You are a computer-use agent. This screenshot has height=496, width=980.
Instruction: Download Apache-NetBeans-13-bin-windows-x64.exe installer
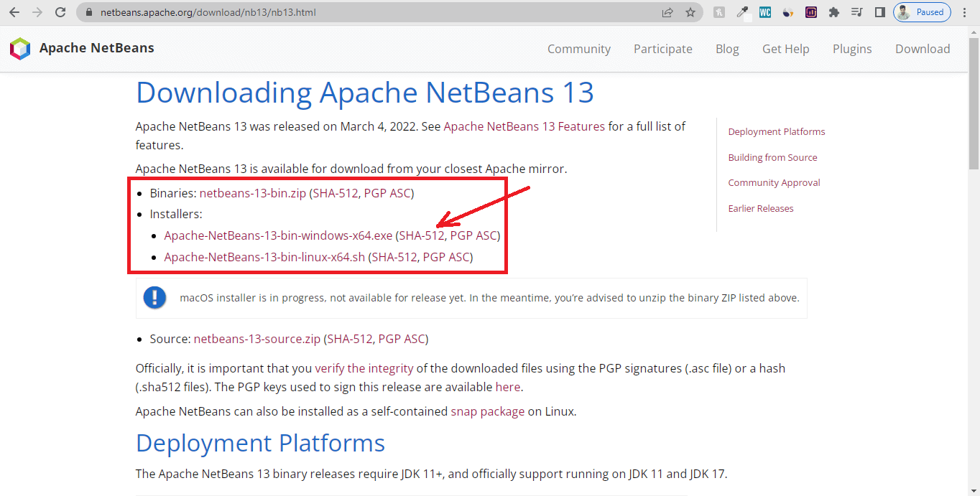278,235
